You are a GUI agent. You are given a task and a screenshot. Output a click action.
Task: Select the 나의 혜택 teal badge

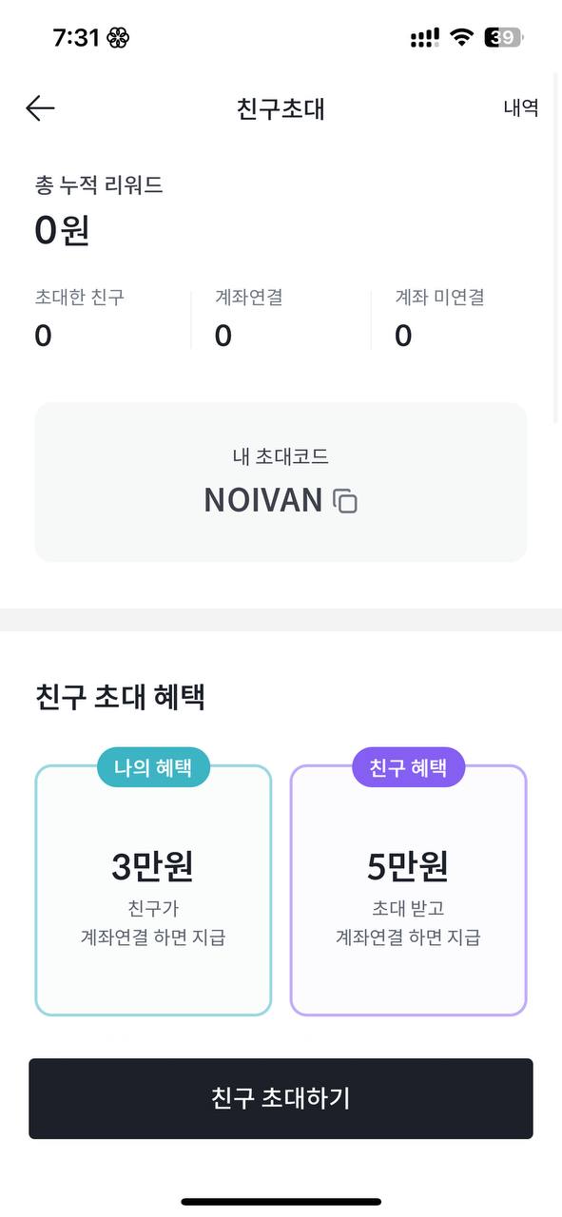tap(153, 767)
